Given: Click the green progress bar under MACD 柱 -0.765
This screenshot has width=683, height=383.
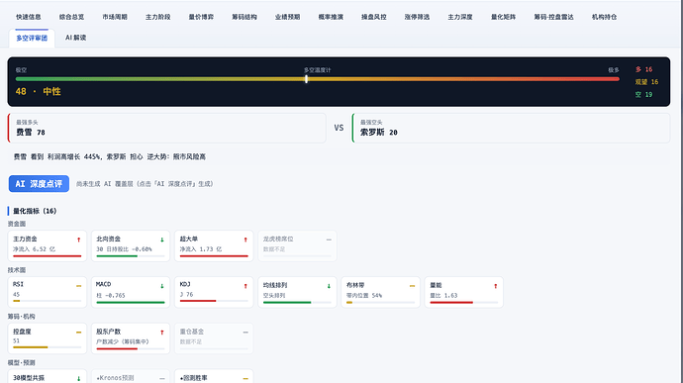Looking at the screenshot, I should point(131,302).
